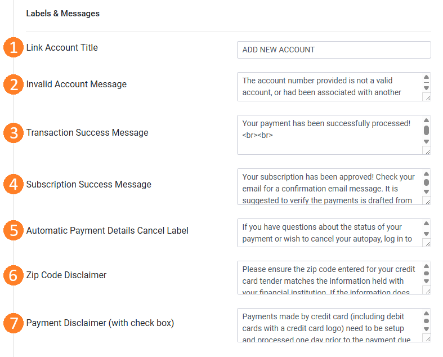Click the Link Account Title input field
This screenshot has width=443, height=357.
(x=334, y=50)
